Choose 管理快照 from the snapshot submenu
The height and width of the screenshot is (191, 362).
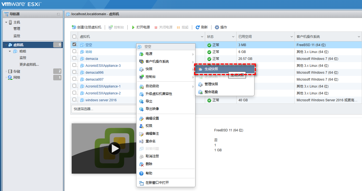click(225, 84)
